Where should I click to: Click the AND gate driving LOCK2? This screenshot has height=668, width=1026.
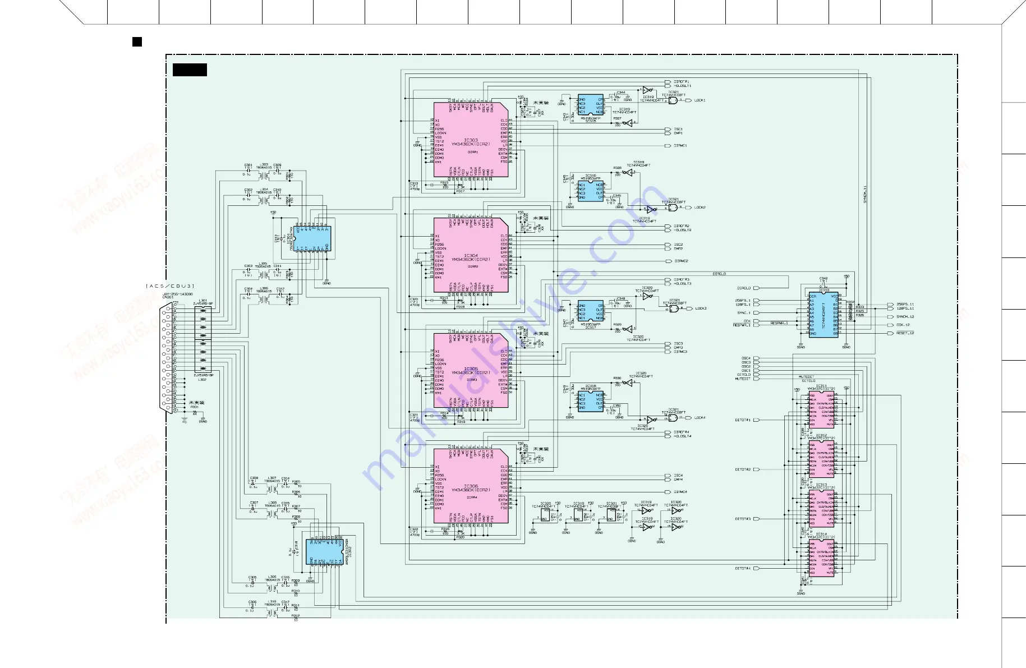673,208
